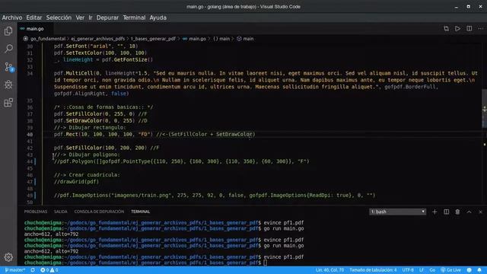Create a new terminal with plus icon
Viewport: 487px width, 274px height.
coord(434,212)
